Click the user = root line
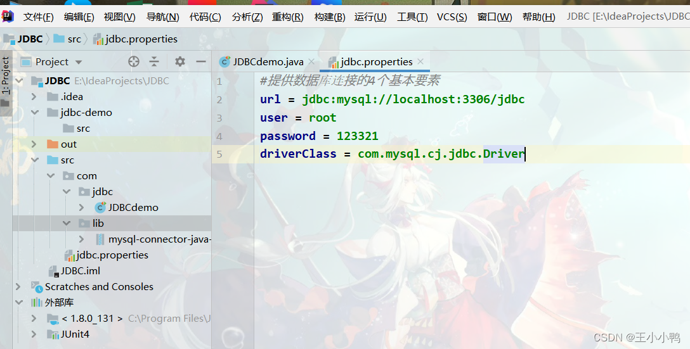 [x=298, y=118]
